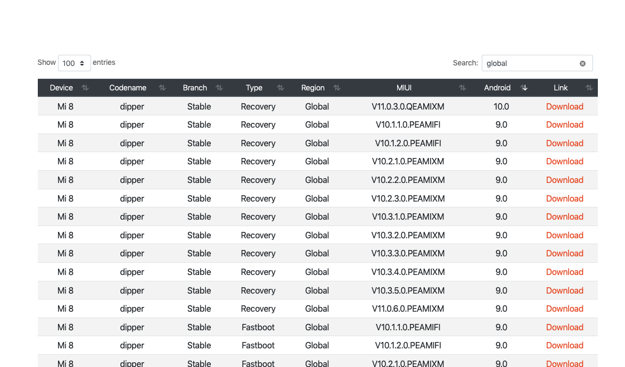Download Recovery V10.1.2.0.PEAMIFI ROM
Screen dimensions: 625x367
point(564,143)
